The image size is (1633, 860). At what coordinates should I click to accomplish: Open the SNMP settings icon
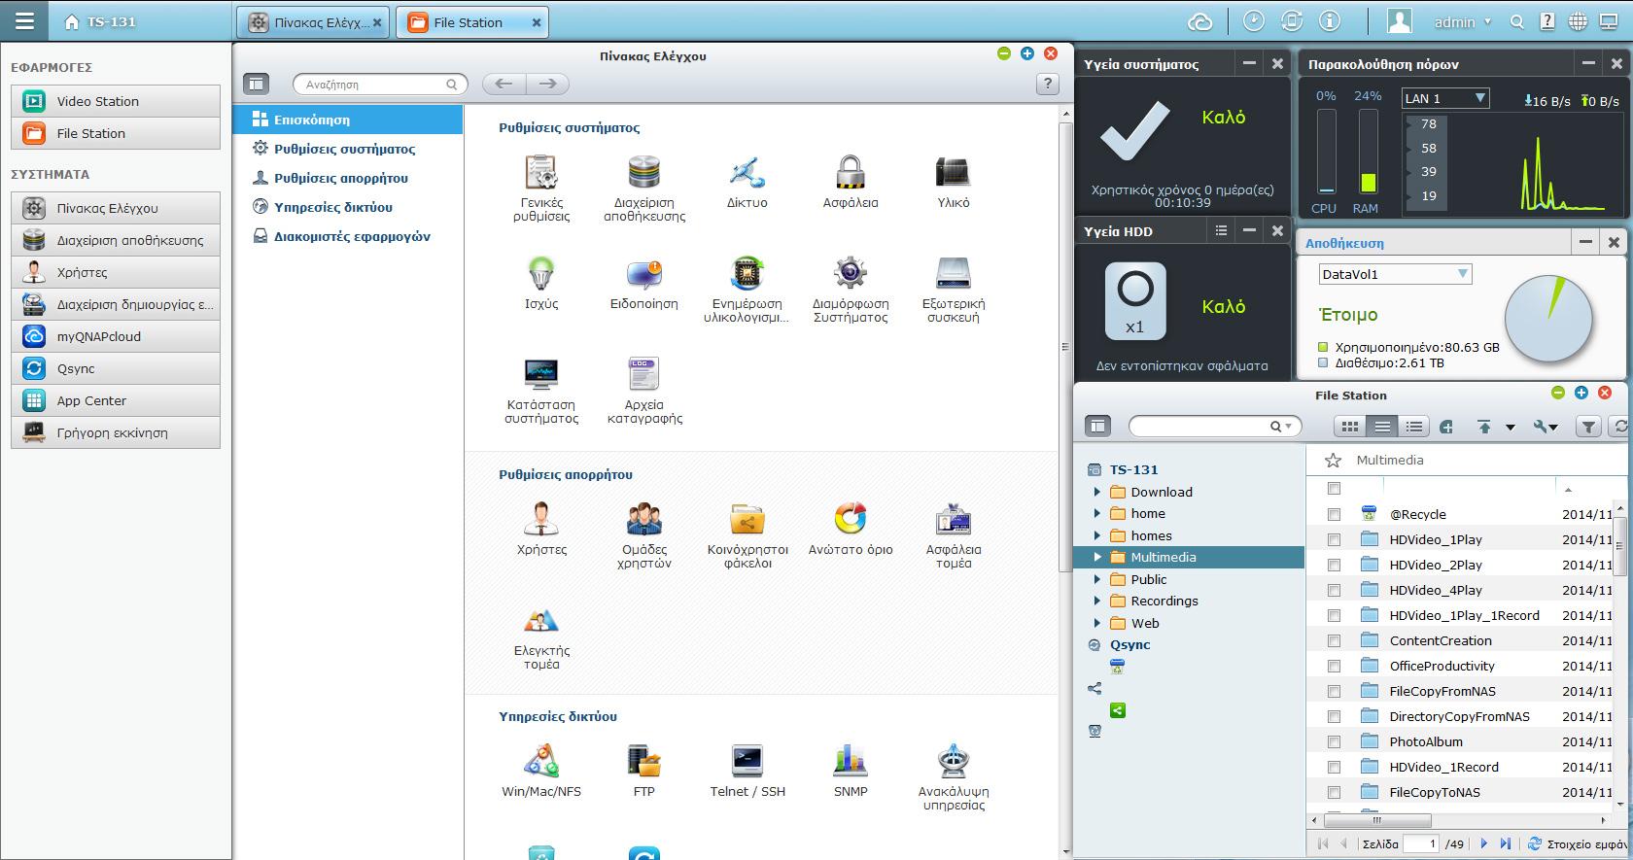(850, 761)
